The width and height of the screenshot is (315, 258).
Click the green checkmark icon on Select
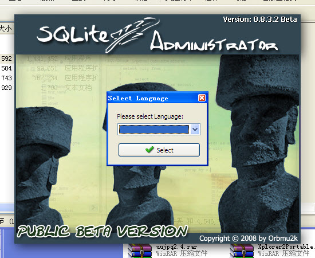pyautogui.click(x=149, y=150)
